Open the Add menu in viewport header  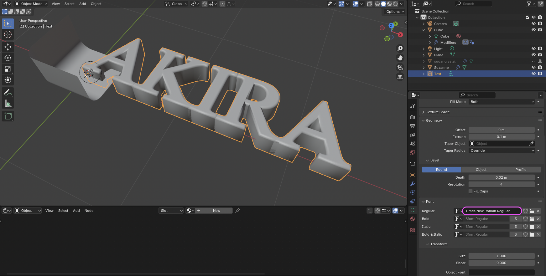coord(82,4)
